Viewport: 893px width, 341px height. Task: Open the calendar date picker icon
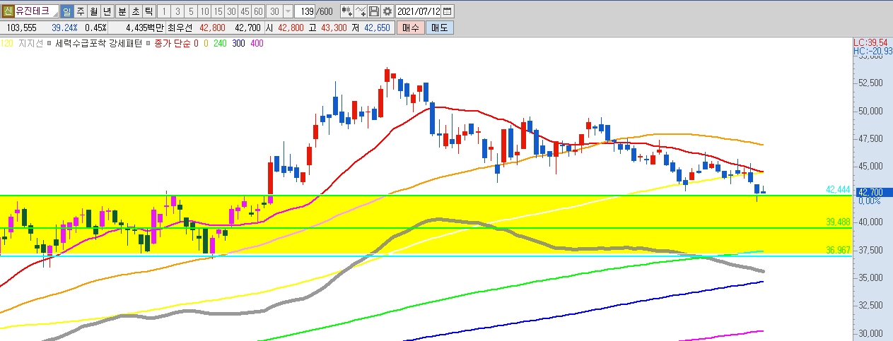pos(447,11)
